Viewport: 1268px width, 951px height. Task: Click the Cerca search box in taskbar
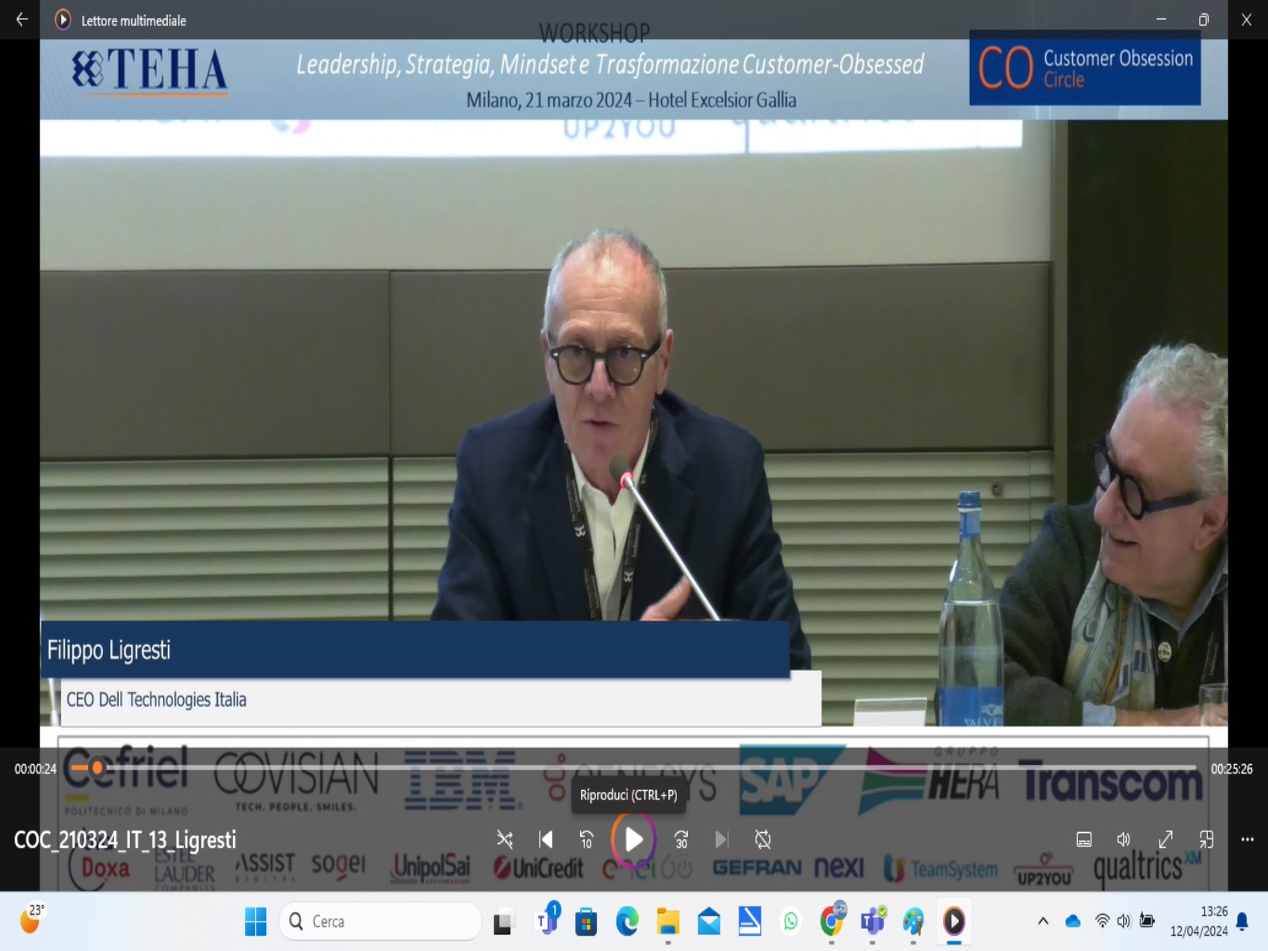380,921
